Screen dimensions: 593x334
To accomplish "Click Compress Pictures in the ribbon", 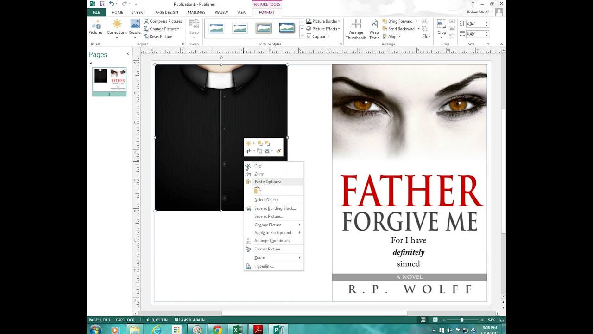I will click(x=163, y=21).
